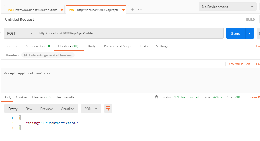260x141 pixels.
Task: Click line number 1 in response
Action: [x=12, y=118]
